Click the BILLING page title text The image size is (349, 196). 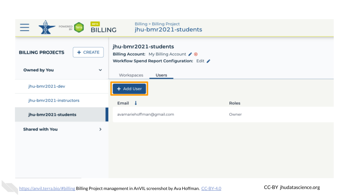tap(104, 30)
